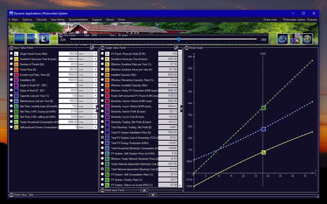Viewport: 327px width, 204px height.
Task: Select the four-image collage icon
Action: tap(295, 39)
